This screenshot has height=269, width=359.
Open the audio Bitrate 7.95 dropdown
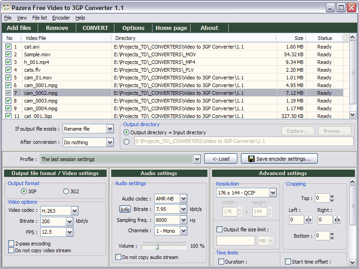pyautogui.click(x=183, y=209)
